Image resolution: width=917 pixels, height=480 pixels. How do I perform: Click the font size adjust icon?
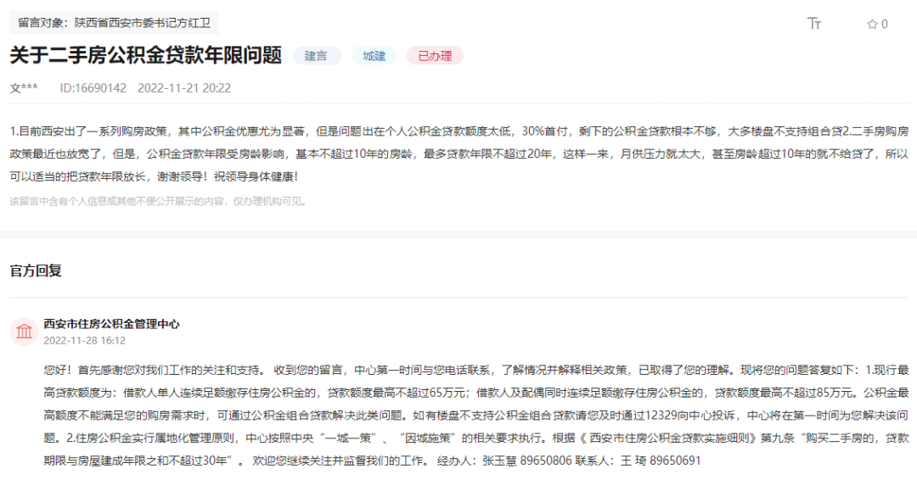point(814,24)
